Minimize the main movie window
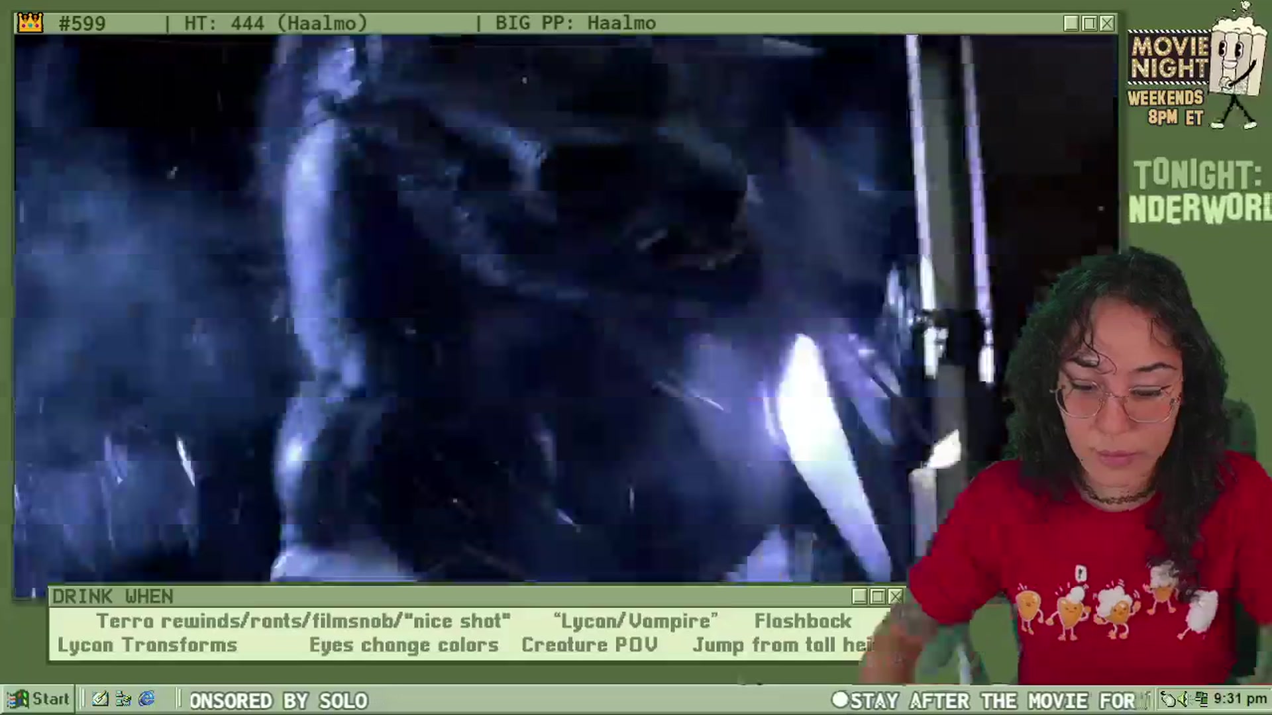The height and width of the screenshot is (715, 1272). click(x=1071, y=23)
